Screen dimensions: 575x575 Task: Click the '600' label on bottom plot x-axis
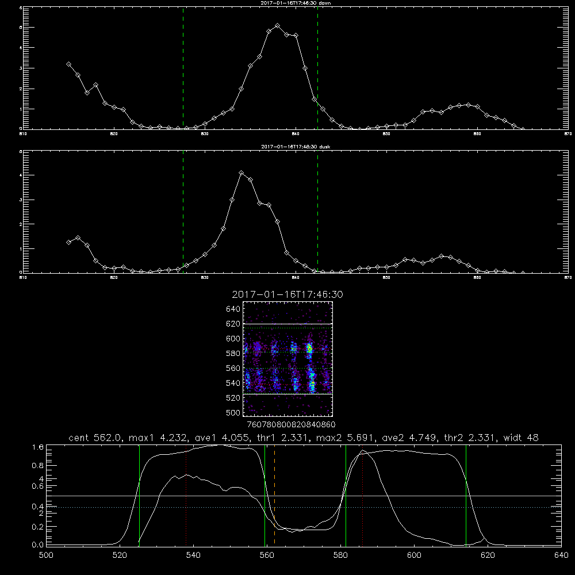[x=415, y=555]
